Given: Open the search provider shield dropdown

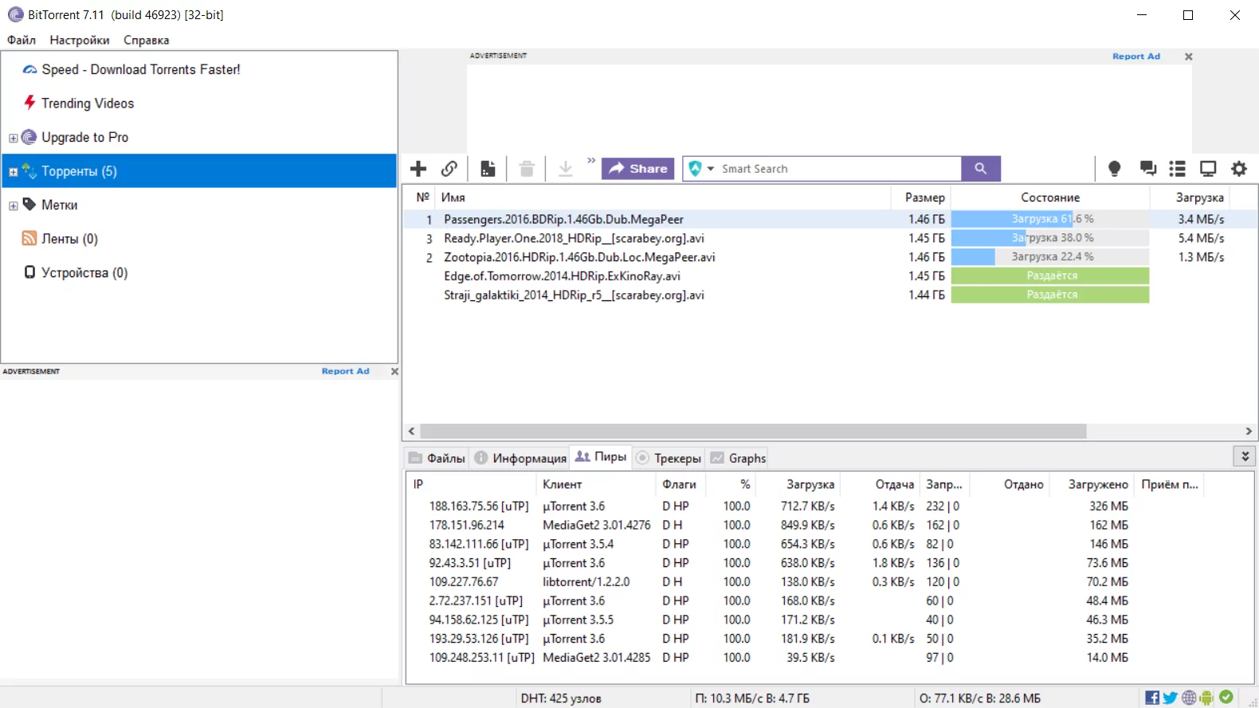Looking at the screenshot, I should 701,169.
